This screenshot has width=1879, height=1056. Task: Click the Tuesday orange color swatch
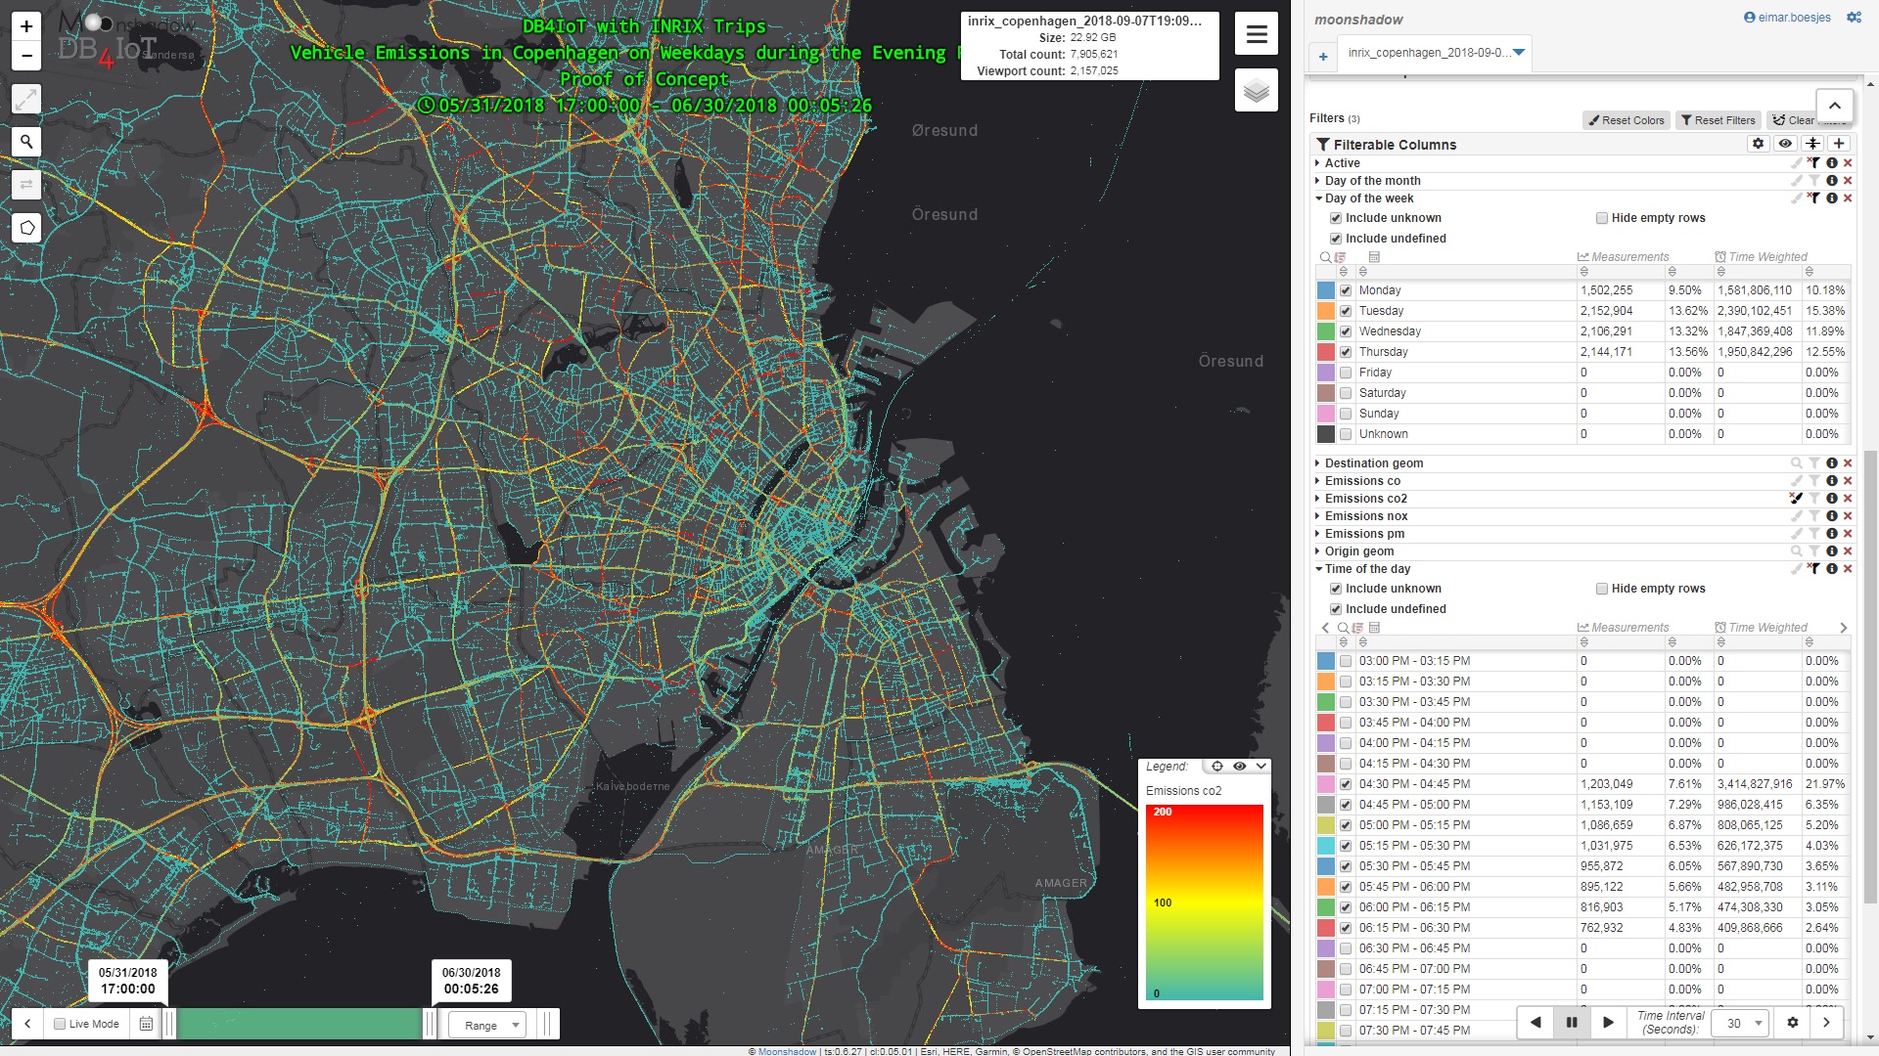click(1325, 311)
